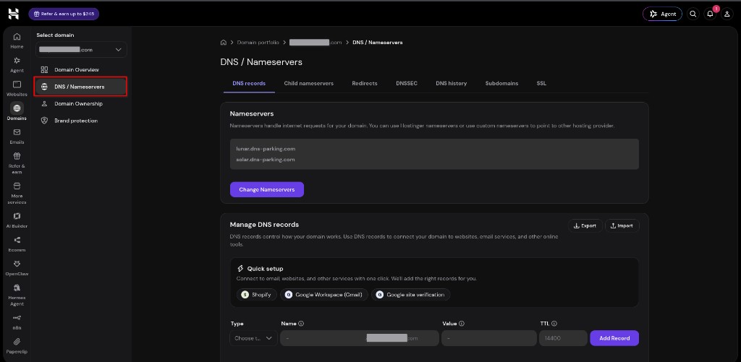Choose Google site verification quick setup

411,295
